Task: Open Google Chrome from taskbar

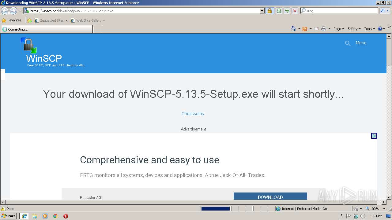Action: (x=55, y=216)
